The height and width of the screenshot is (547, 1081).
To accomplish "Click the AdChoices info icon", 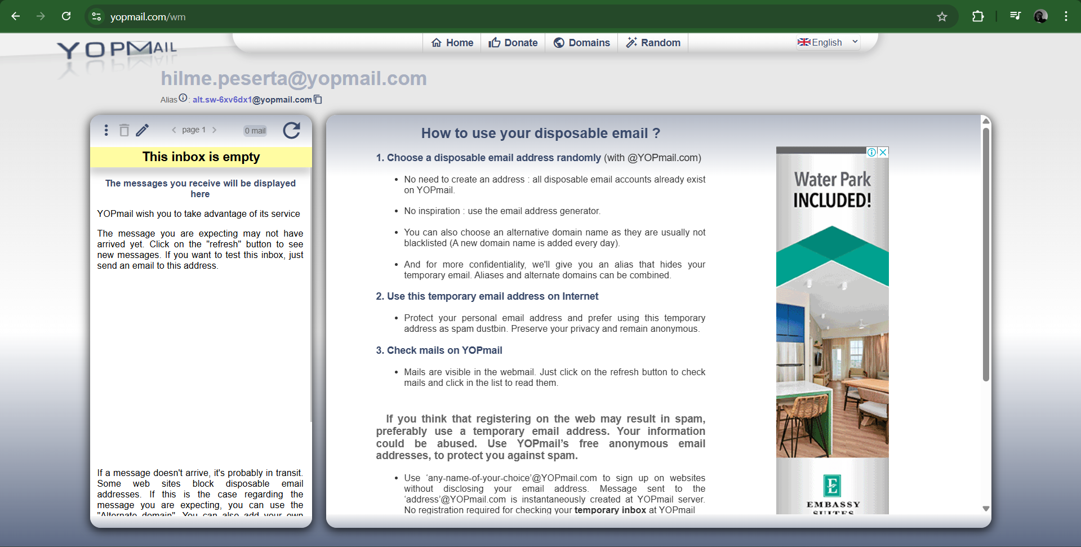I will [x=872, y=152].
